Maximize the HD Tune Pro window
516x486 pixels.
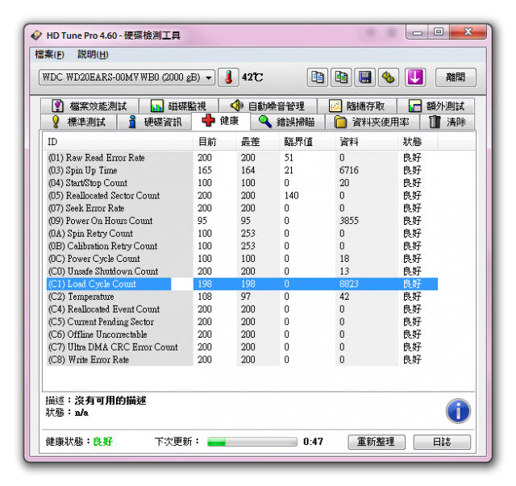pyautogui.click(x=439, y=32)
